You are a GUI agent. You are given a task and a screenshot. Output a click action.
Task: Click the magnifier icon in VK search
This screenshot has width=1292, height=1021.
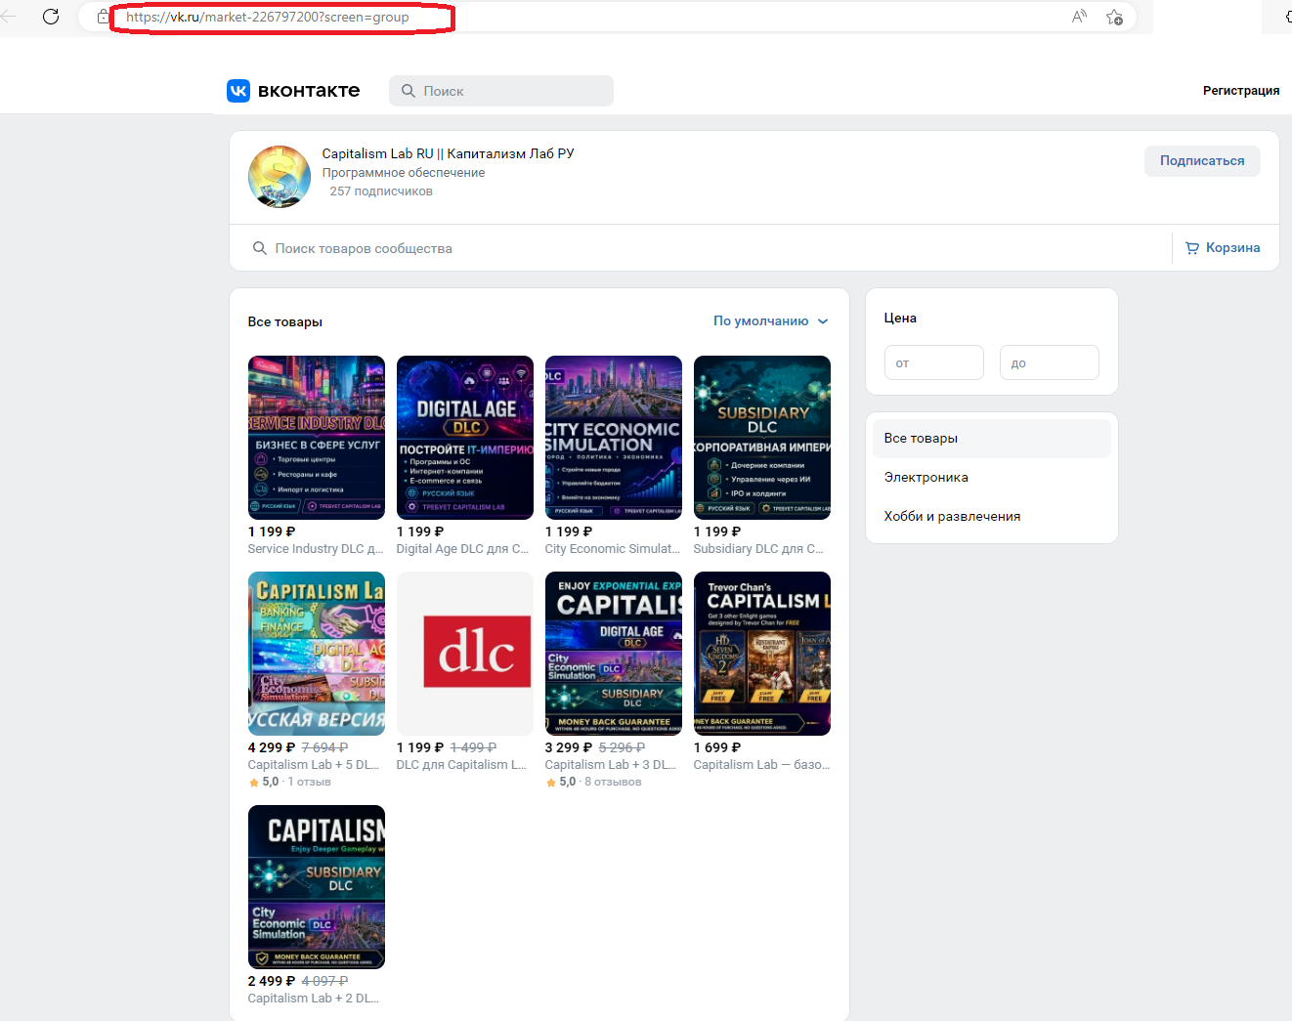409,91
